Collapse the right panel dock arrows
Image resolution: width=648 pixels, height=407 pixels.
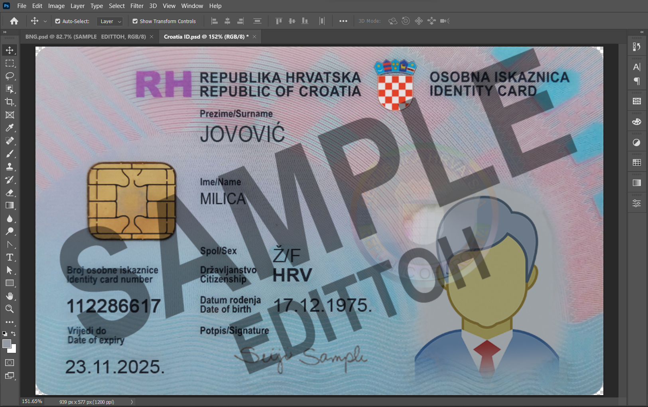click(x=642, y=32)
